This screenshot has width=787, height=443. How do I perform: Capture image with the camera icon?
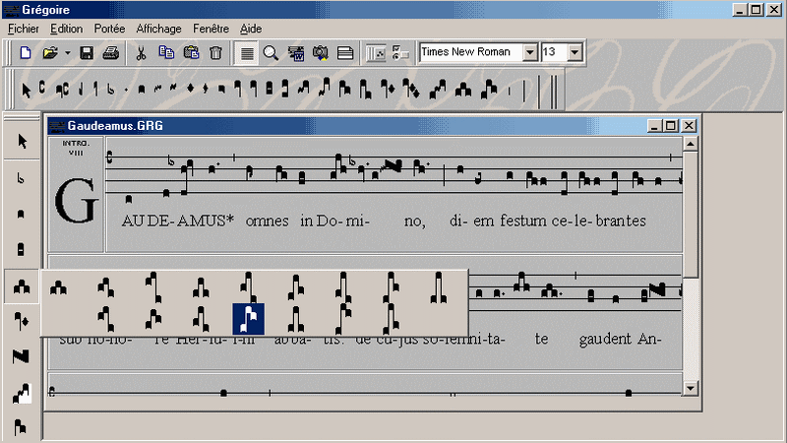coord(321,53)
